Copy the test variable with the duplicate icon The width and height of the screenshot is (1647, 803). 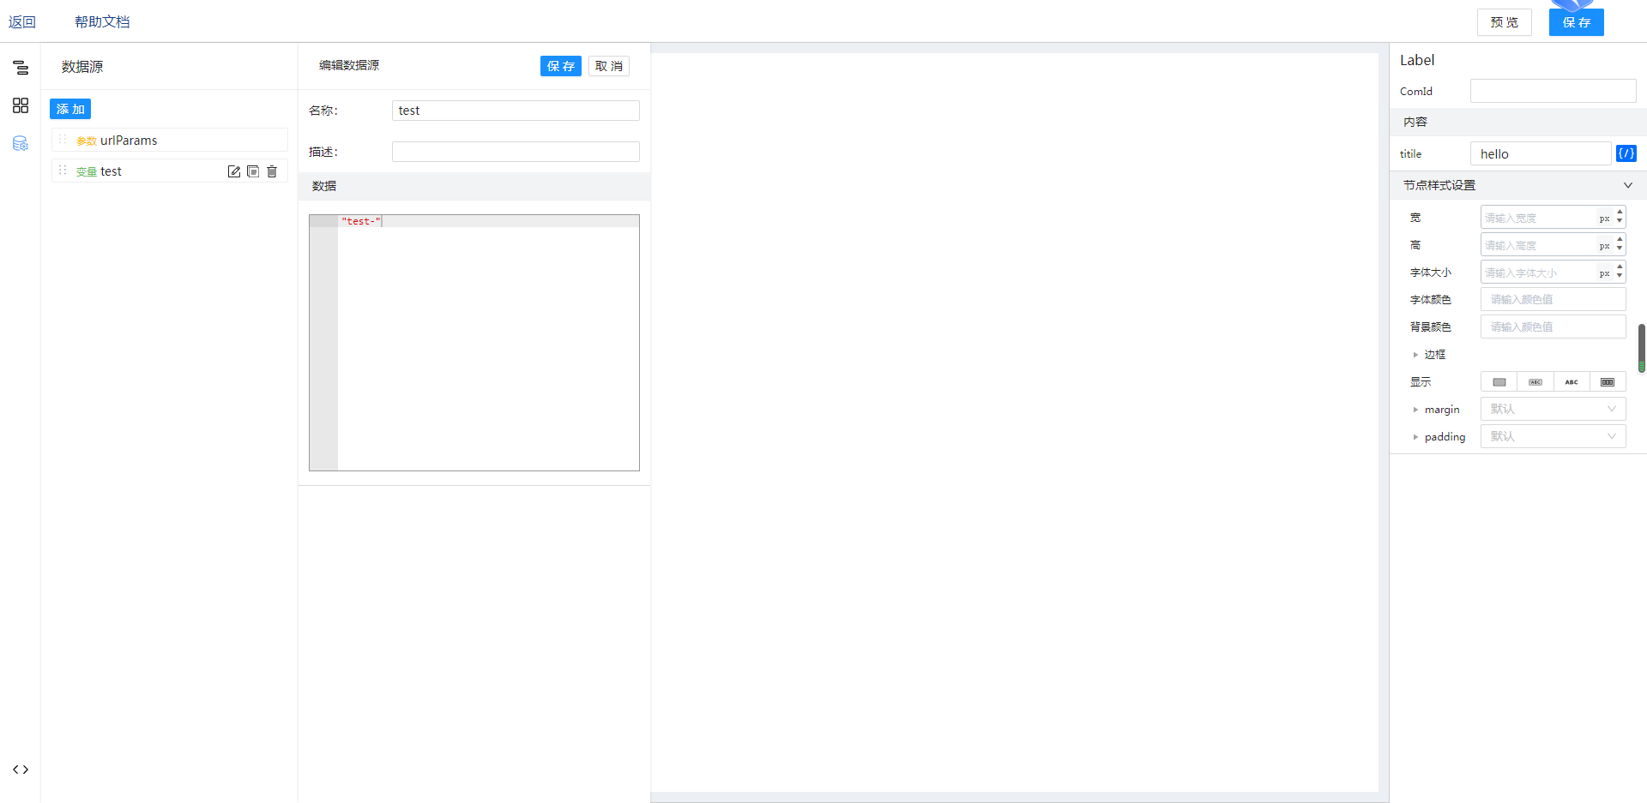pyautogui.click(x=253, y=171)
